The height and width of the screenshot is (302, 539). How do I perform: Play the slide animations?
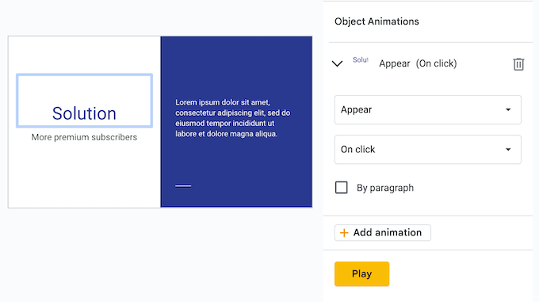[361, 273]
